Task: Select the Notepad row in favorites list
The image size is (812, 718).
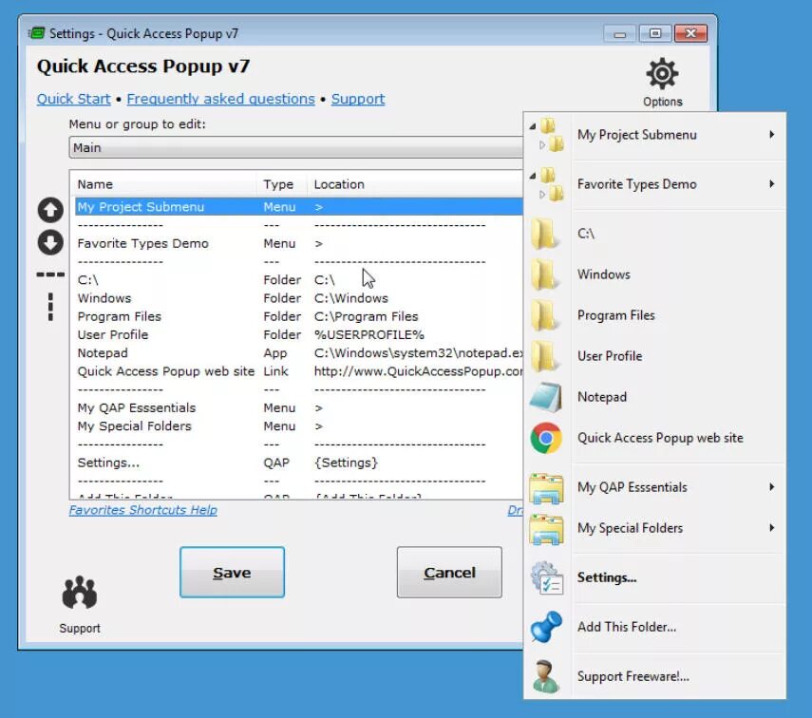Action: (299, 352)
